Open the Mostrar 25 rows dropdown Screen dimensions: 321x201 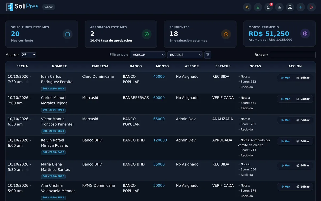point(28,55)
